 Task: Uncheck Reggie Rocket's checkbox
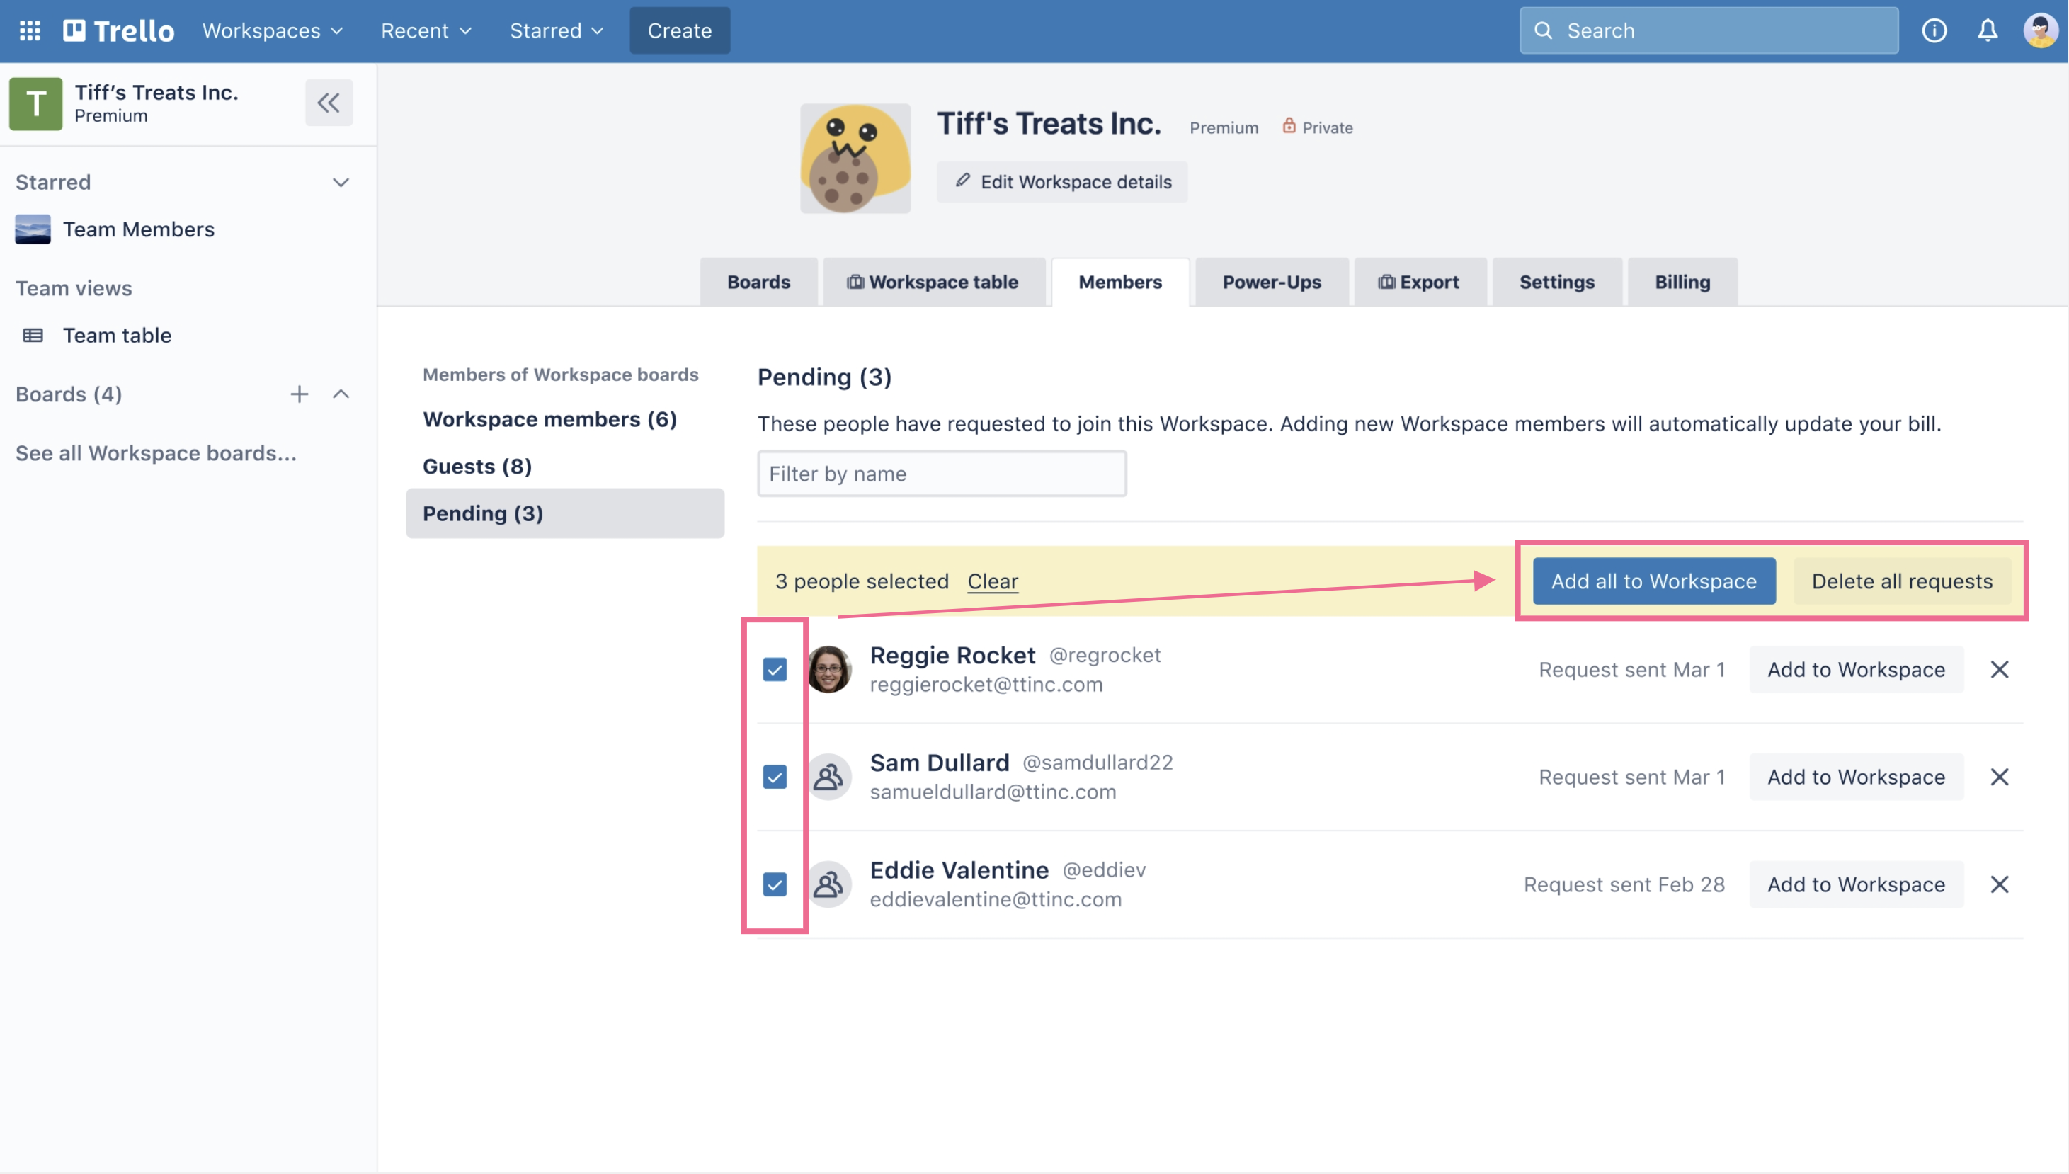(x=774, y=669)
